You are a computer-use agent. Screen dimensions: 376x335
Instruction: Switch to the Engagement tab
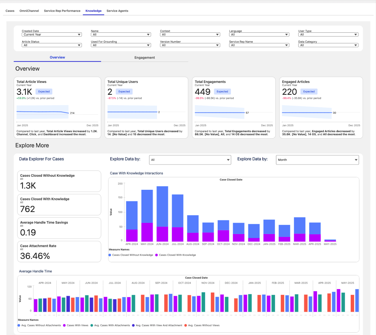click(144, 58)
